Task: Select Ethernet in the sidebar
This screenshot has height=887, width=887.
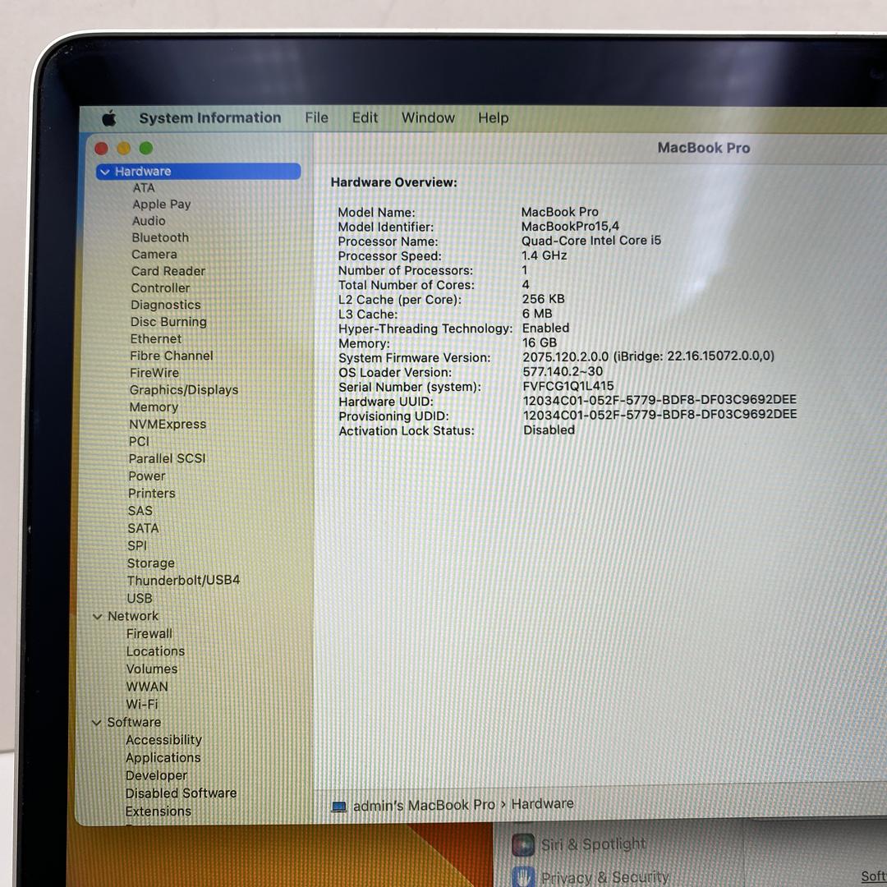Action: pyautogui.click(x=156, y=339)
